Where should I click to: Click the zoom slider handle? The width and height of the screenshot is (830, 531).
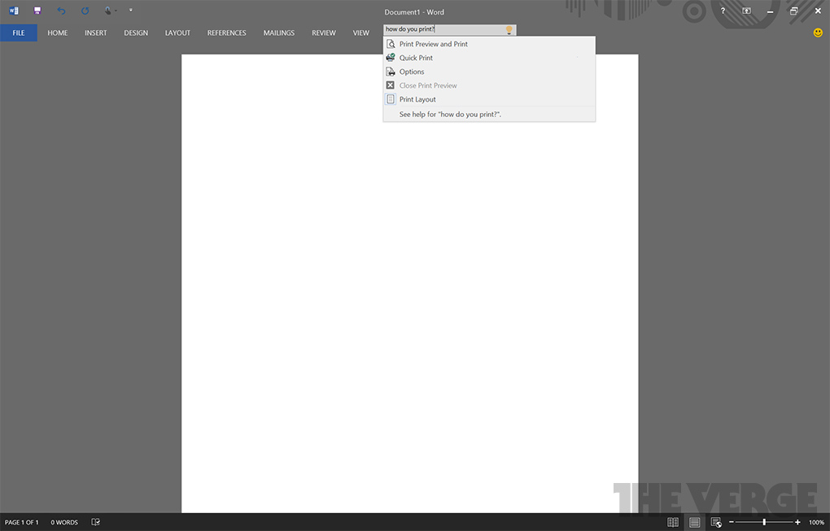(763, 522)
